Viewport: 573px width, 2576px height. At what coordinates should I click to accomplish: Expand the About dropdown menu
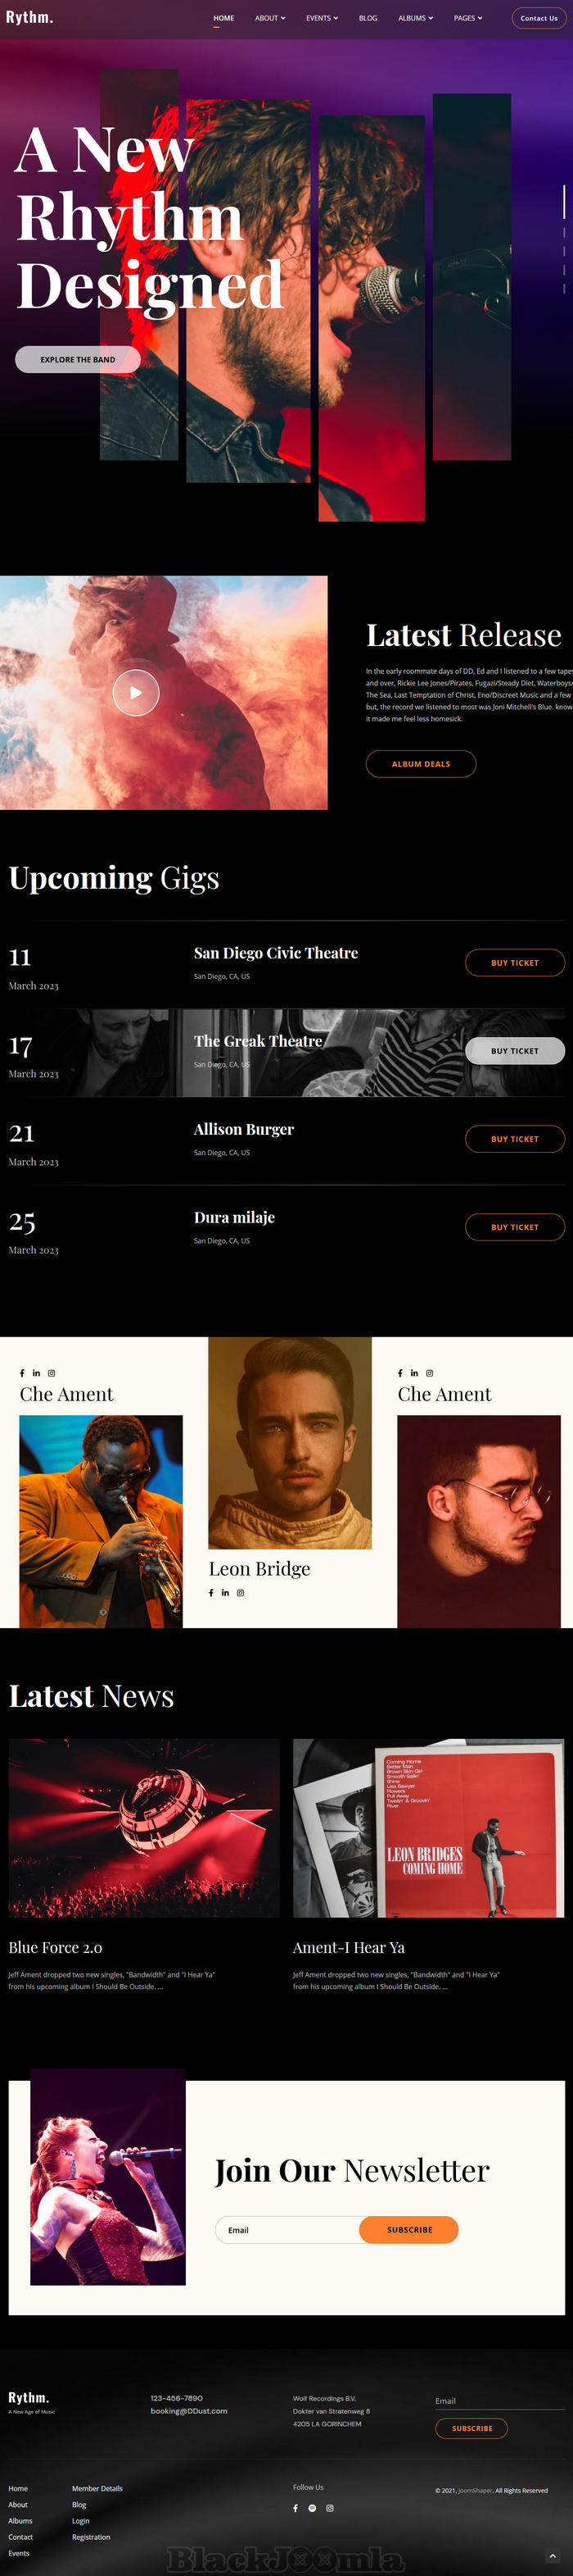269,18
